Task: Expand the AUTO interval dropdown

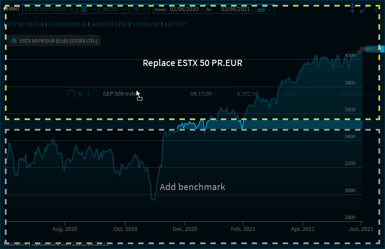Action: click(114, 9)
